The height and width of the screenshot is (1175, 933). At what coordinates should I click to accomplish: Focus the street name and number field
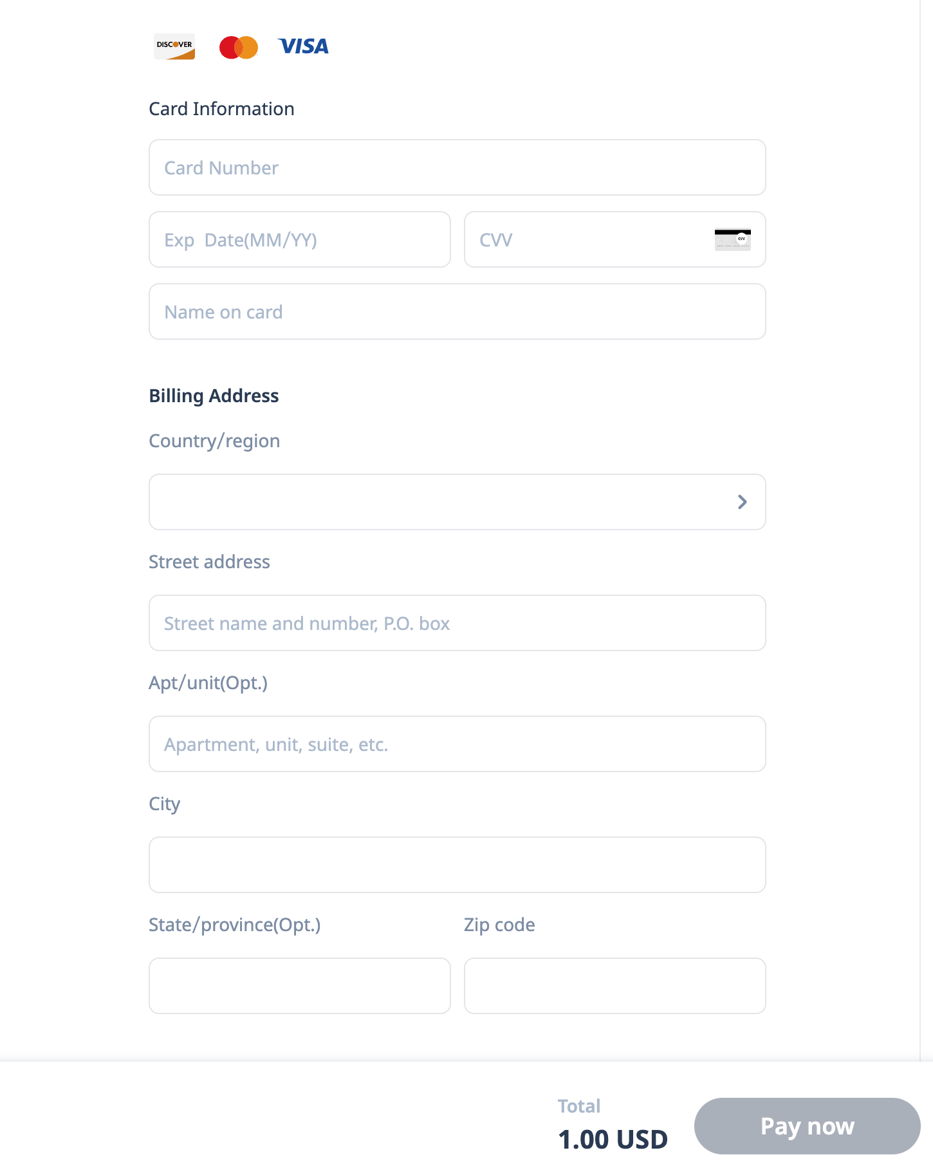457,623
